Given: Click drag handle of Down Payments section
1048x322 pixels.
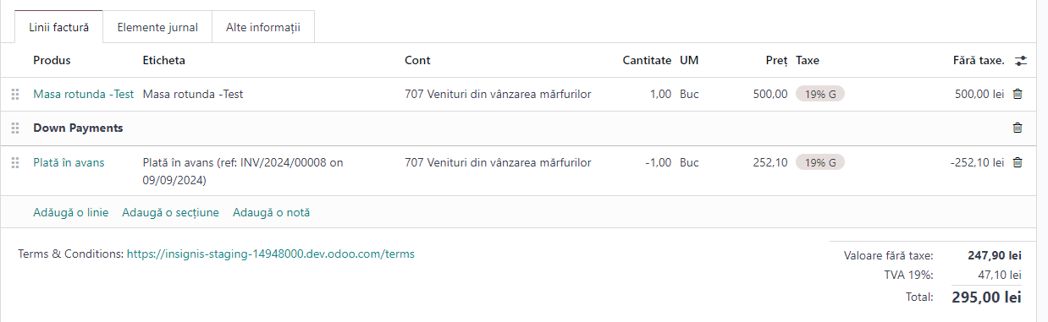Looking at the screenshot, I should click(x=15, y=128).
